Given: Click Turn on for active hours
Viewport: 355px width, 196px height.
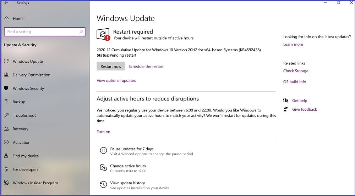Looking at the screenshot, I should click(x=103, y=132).
